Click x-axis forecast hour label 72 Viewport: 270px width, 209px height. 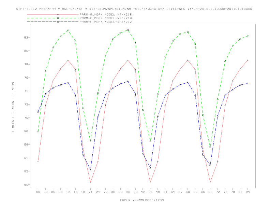coord(217,192)
